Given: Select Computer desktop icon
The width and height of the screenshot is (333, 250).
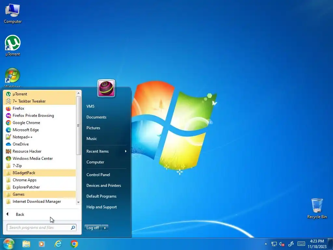Looking at the screenshot, I should (x=13, y=13).
